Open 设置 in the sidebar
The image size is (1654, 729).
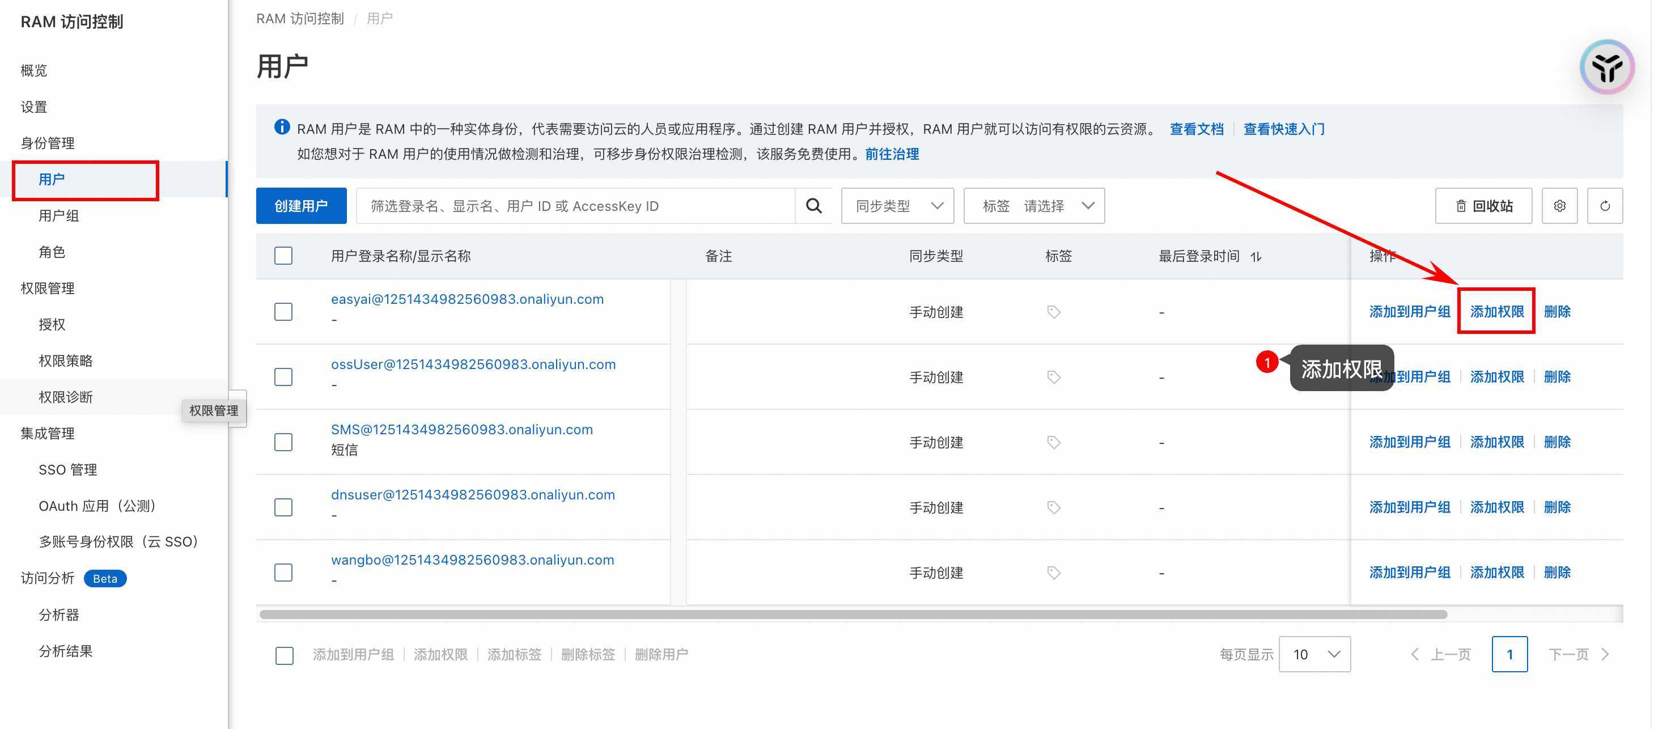pyautogui.click(x=34, y=107)
